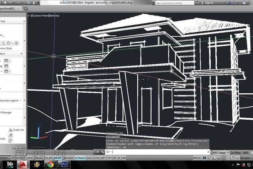Expand the Text panel flyout arrow
This screenshot has height=169, width=253.
tap(24, 21)
